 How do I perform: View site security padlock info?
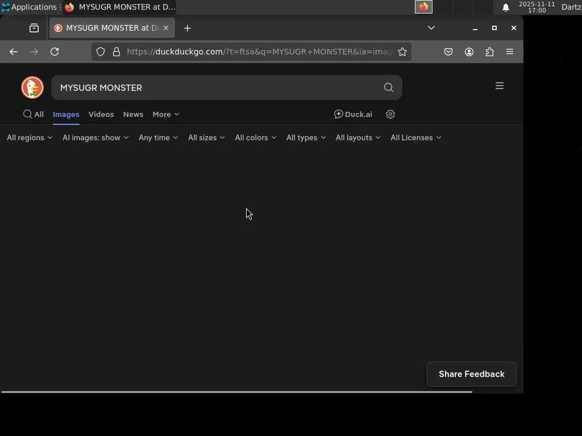click(117, 52)
